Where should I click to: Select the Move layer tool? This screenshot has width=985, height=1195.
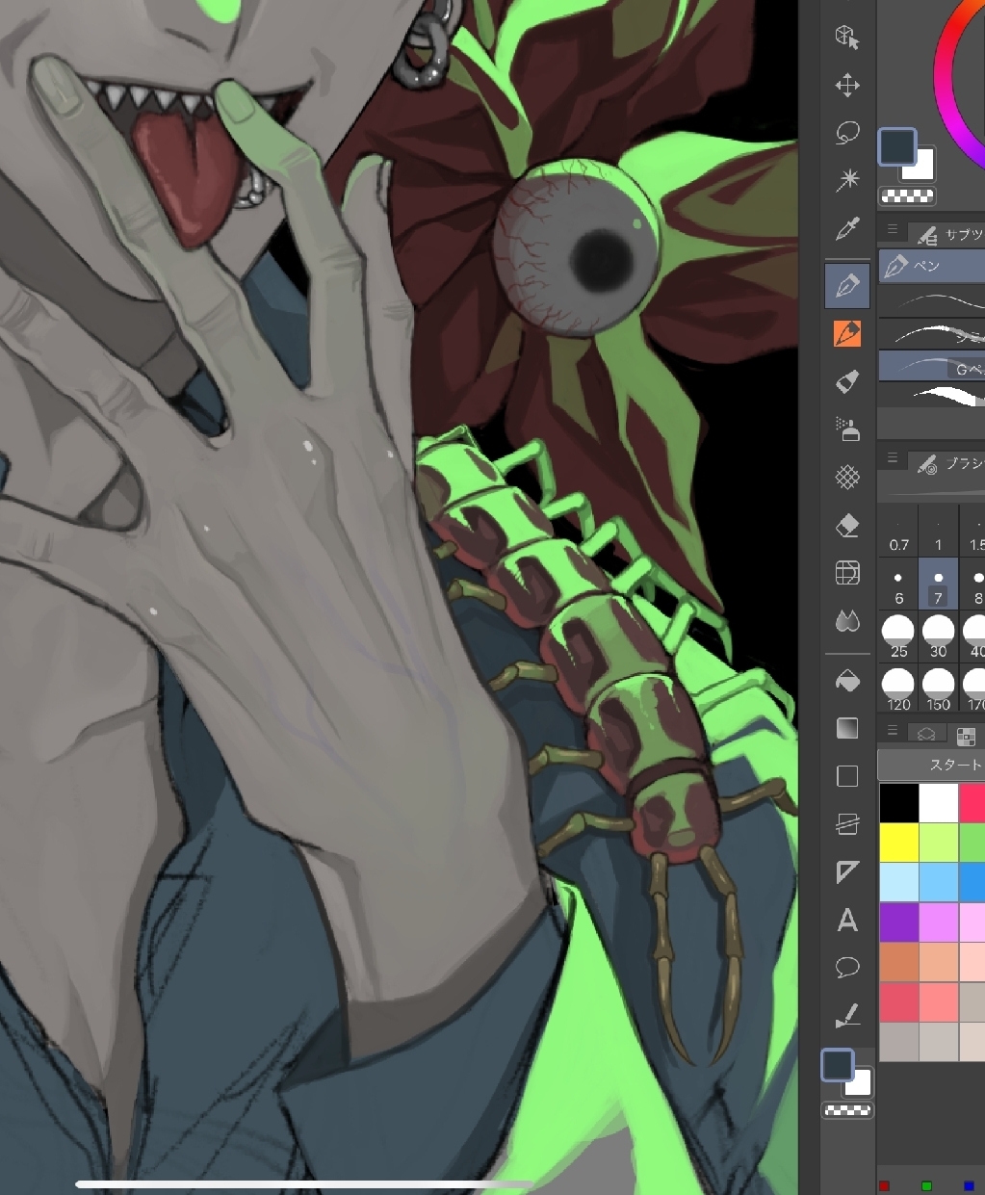847,85
